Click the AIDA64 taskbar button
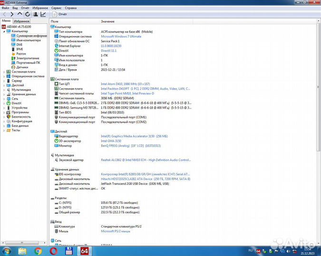 (84, 251)
